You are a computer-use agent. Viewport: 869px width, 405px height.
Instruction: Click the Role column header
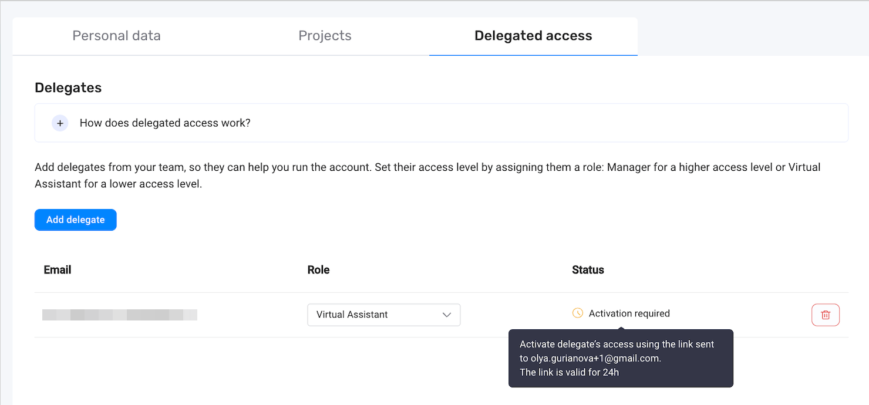pos(318,269)
